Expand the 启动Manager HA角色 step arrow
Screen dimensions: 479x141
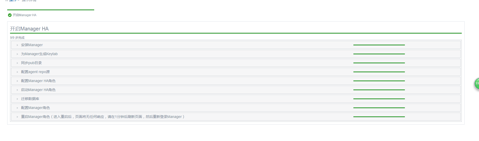coord(18,90)
